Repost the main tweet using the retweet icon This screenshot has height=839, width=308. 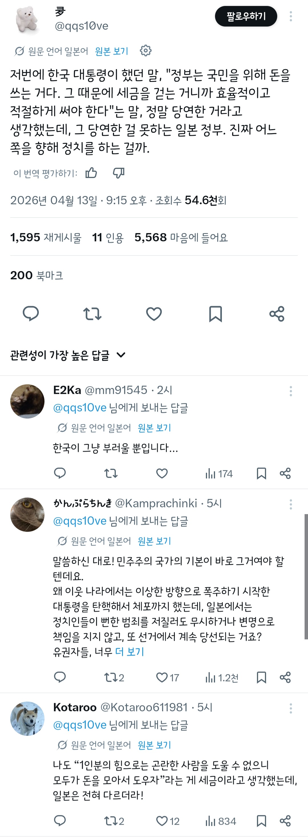pos(92,314)
